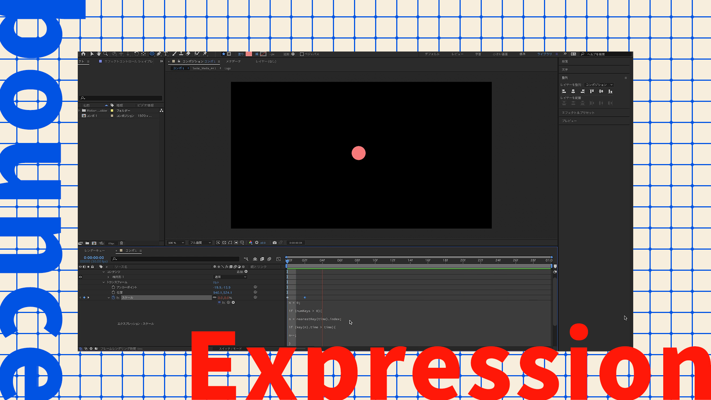Open the フル画質 resolution dropdown

[200, 243]
